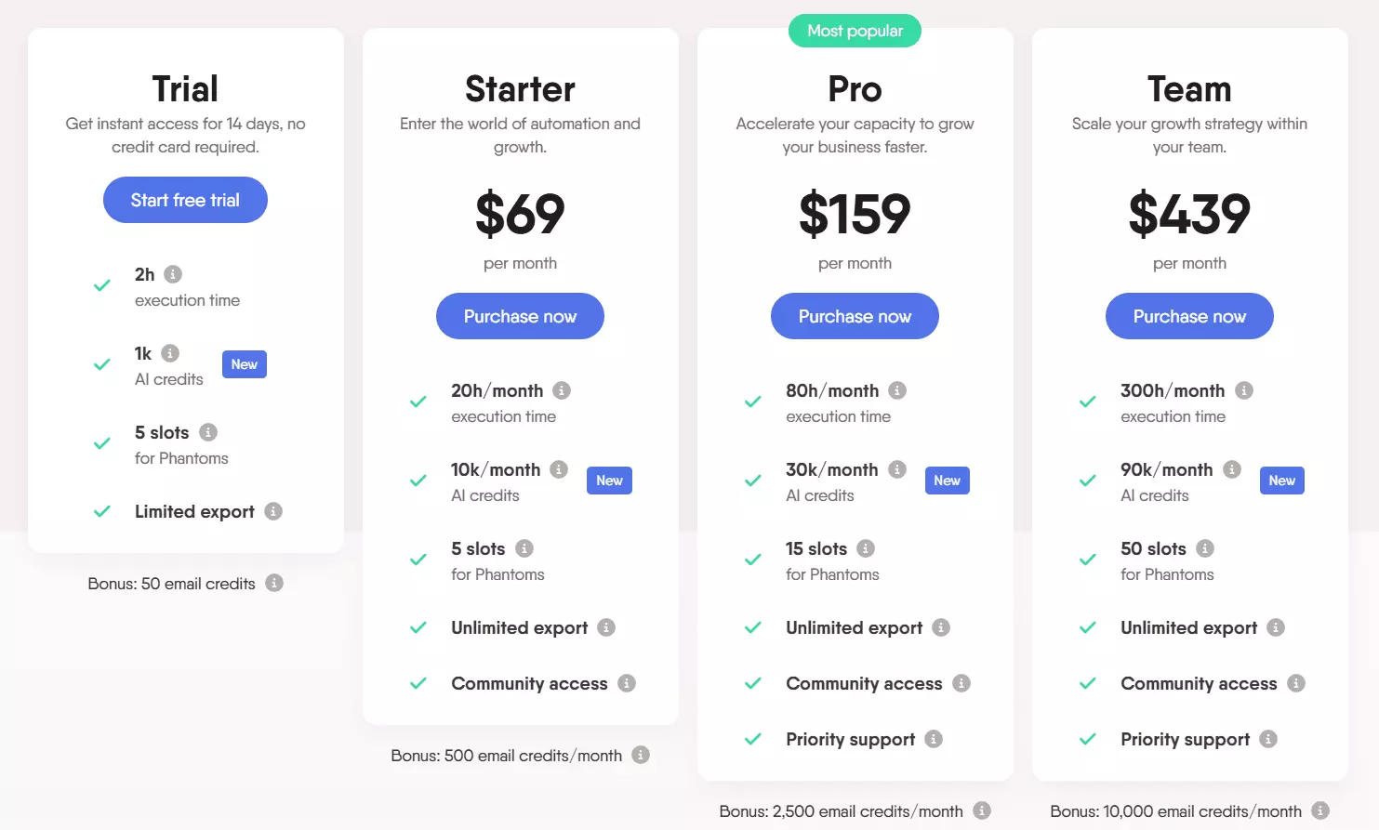This screenshot has height=830, width=1379.
Task: Open info for 10,000 email credits bonus
Action: click(1320, 810)
